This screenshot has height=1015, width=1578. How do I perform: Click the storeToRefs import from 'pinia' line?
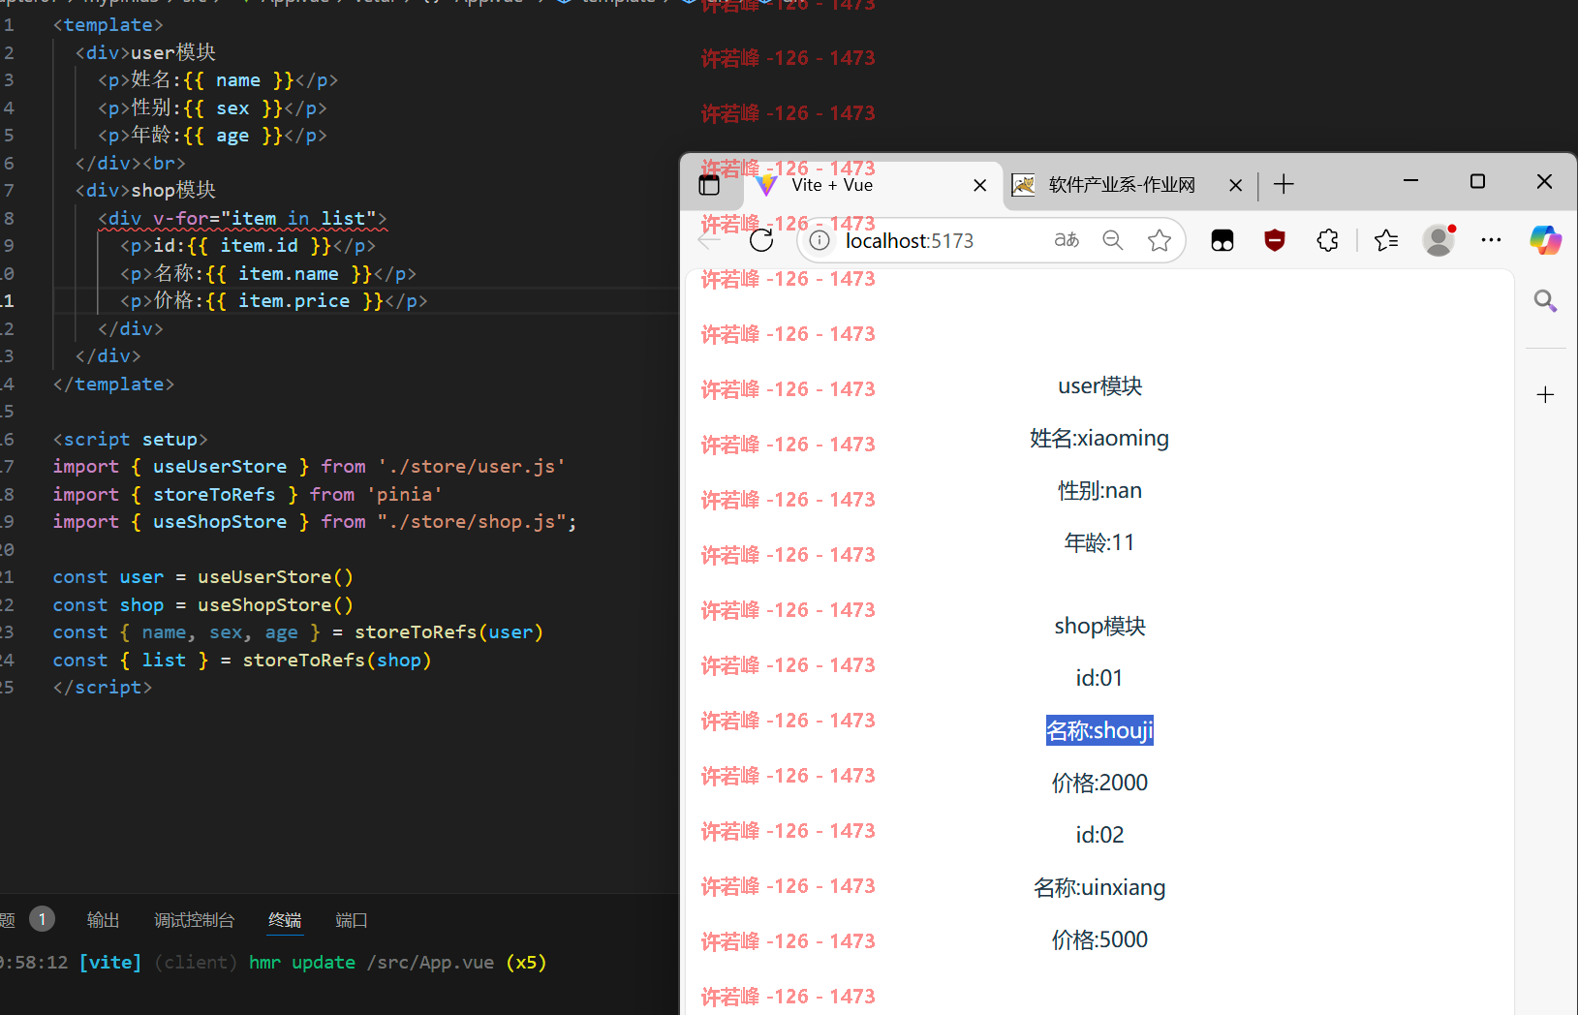pyautogui.click(x=247, y=495)
